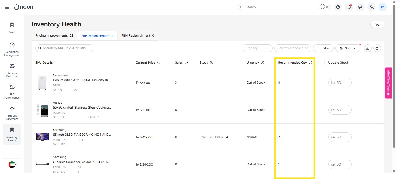
Task: Open the help question mark icon
Action: pos(338,7)
